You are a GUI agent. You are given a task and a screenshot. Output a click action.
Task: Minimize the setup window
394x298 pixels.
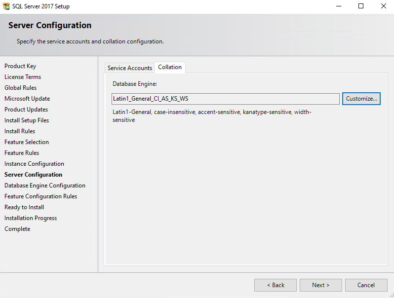(x=339, y=6)
